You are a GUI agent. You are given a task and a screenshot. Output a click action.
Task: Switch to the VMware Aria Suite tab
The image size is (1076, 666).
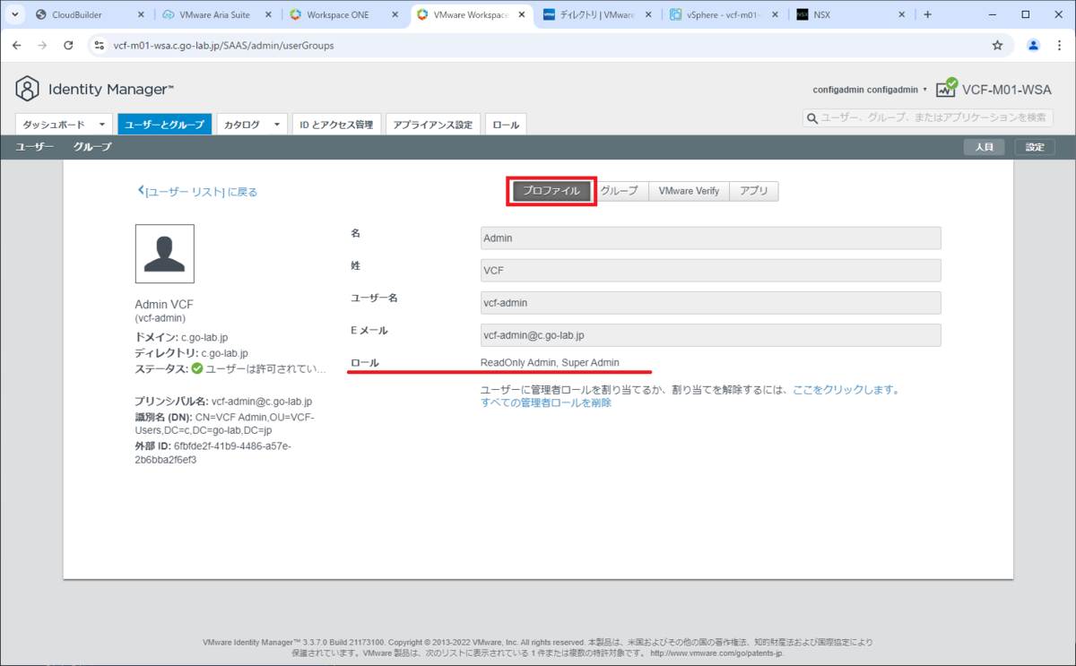(x=218, y=14)
